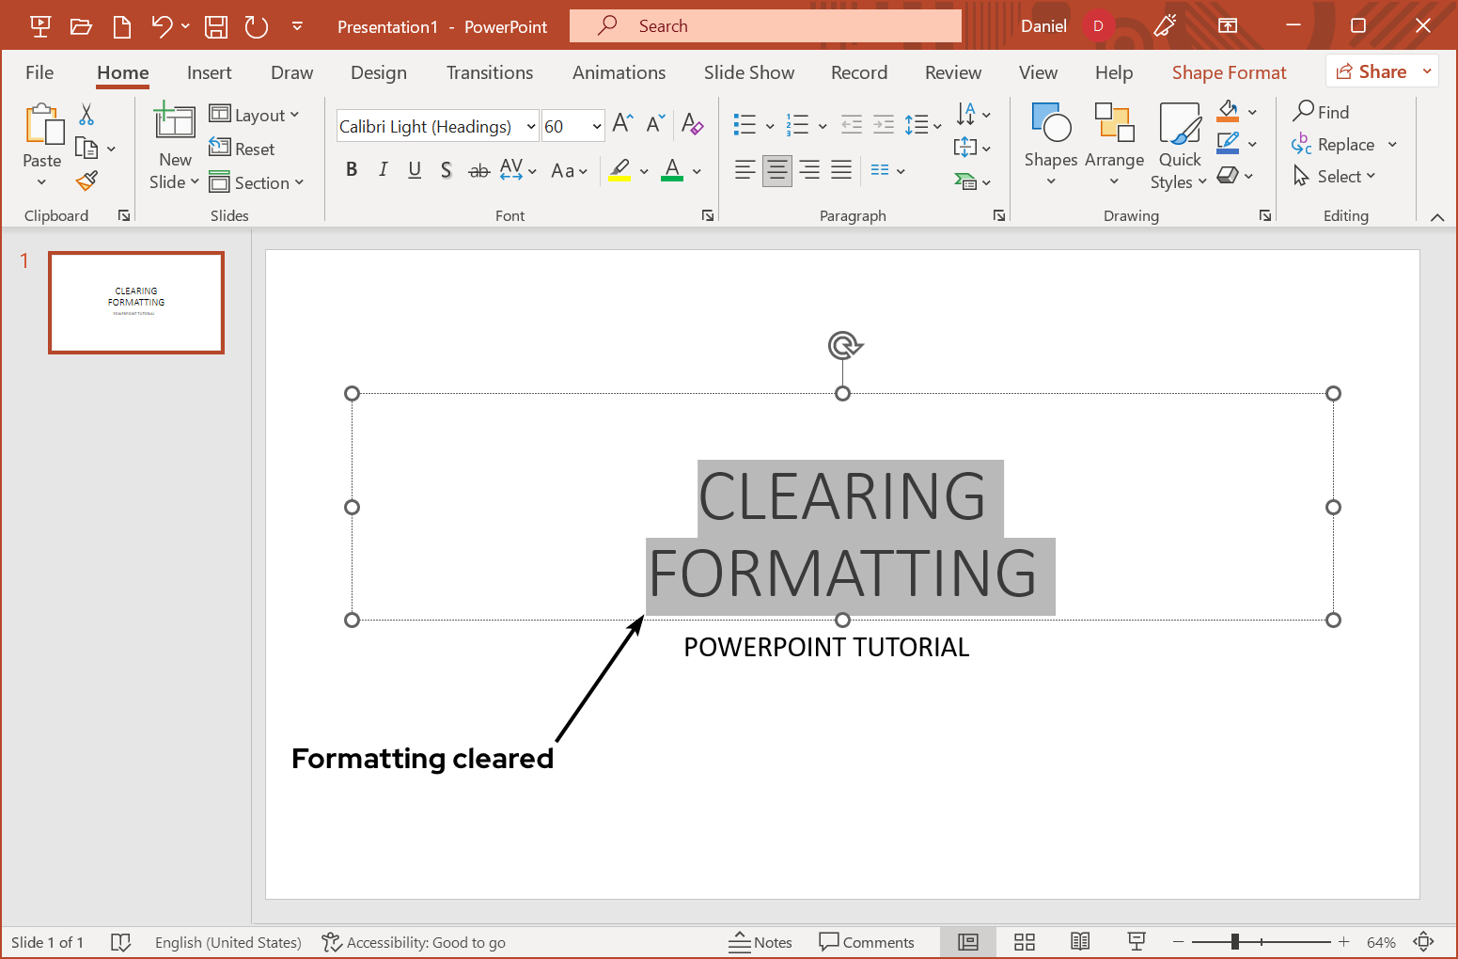This screenshot has height=959, width=1458.
Task: Open the Bullets dropdown arrow
Action: coord(770,124)
